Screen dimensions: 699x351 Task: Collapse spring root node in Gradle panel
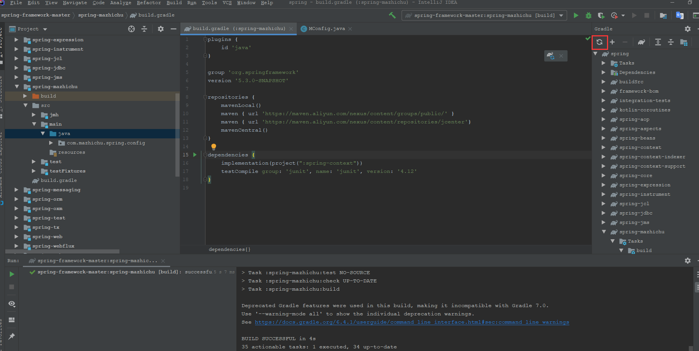(595, 54)
